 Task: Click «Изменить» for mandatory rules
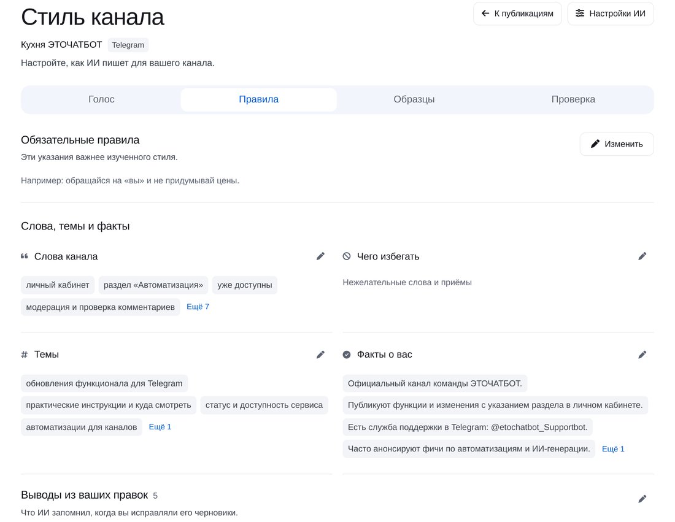point(617,144)
